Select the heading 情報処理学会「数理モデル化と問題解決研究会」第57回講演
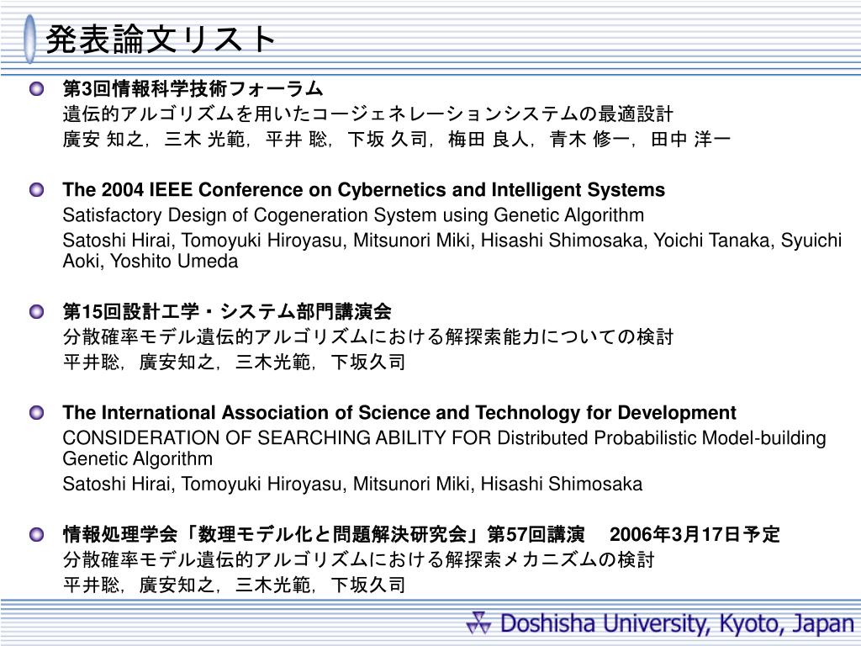This screenshot has height=646, width=861. tap(324, 534)
